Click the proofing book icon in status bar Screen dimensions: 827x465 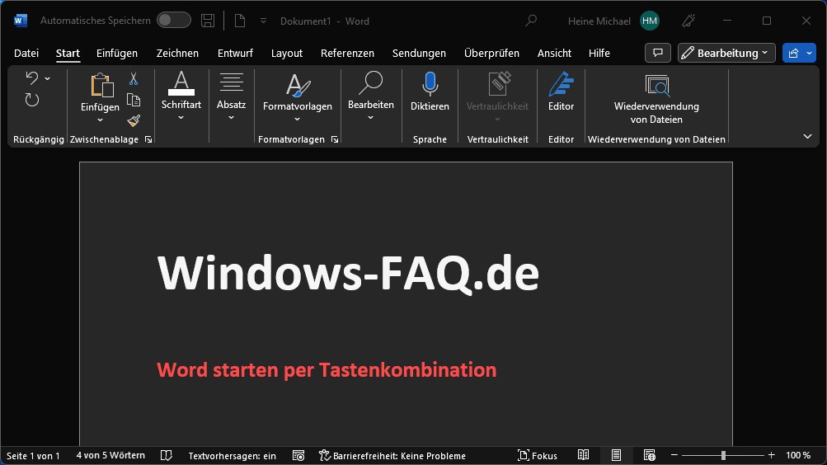[166, 455]
